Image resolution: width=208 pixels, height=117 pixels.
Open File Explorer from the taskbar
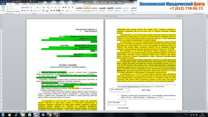(x=23, y=115)
